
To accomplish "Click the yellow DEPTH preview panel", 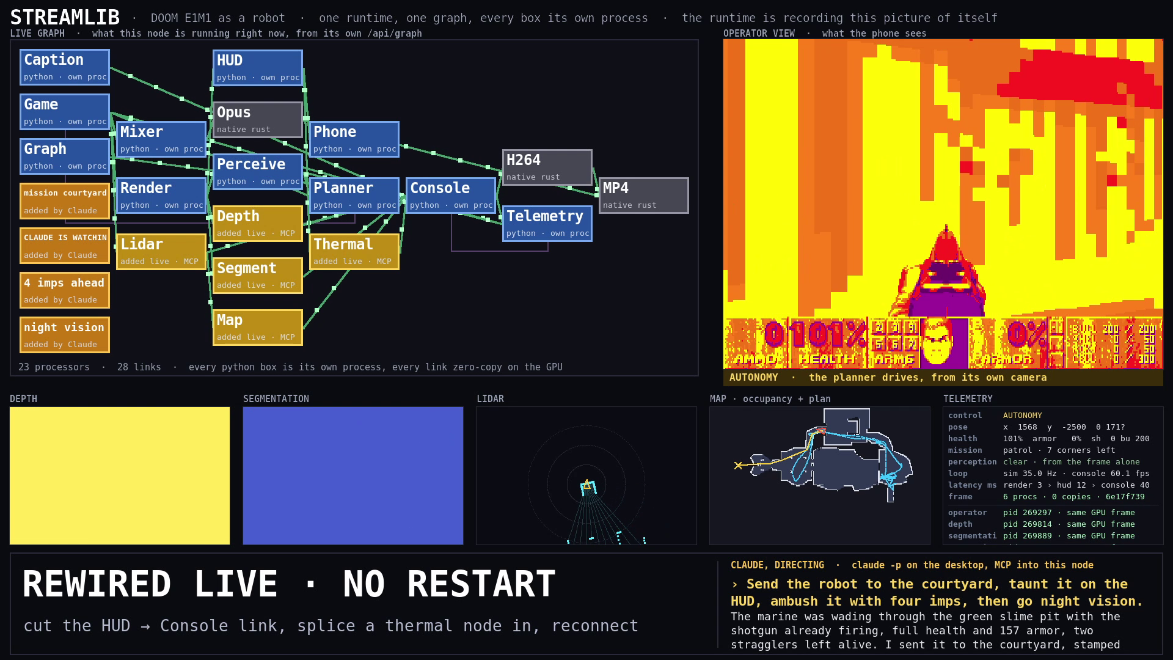I will (x=120, y=475).
